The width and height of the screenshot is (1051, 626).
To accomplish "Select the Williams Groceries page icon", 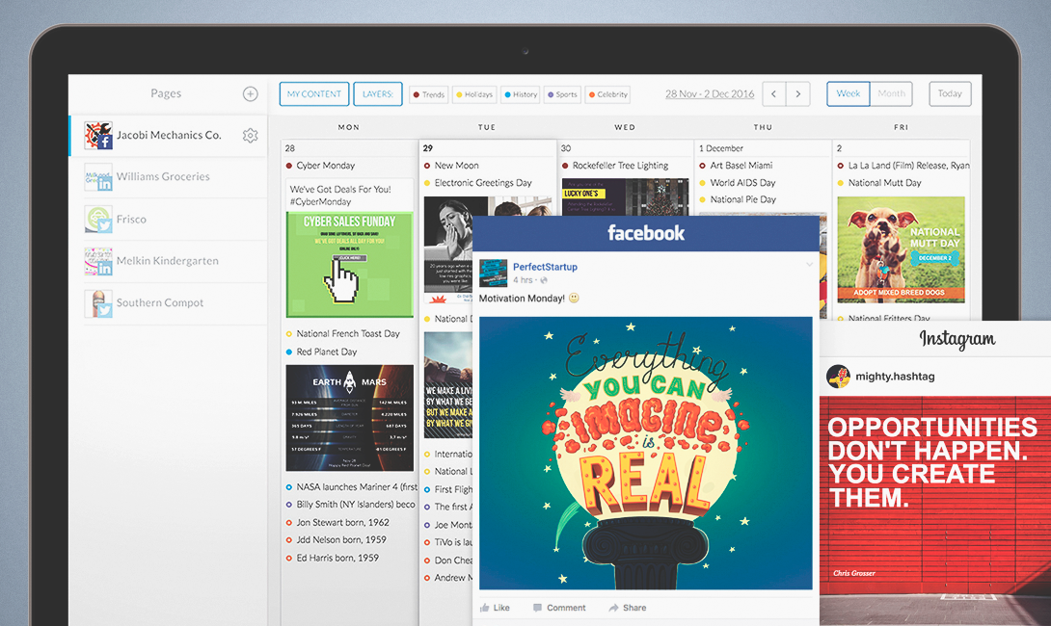I will (97, 177).
